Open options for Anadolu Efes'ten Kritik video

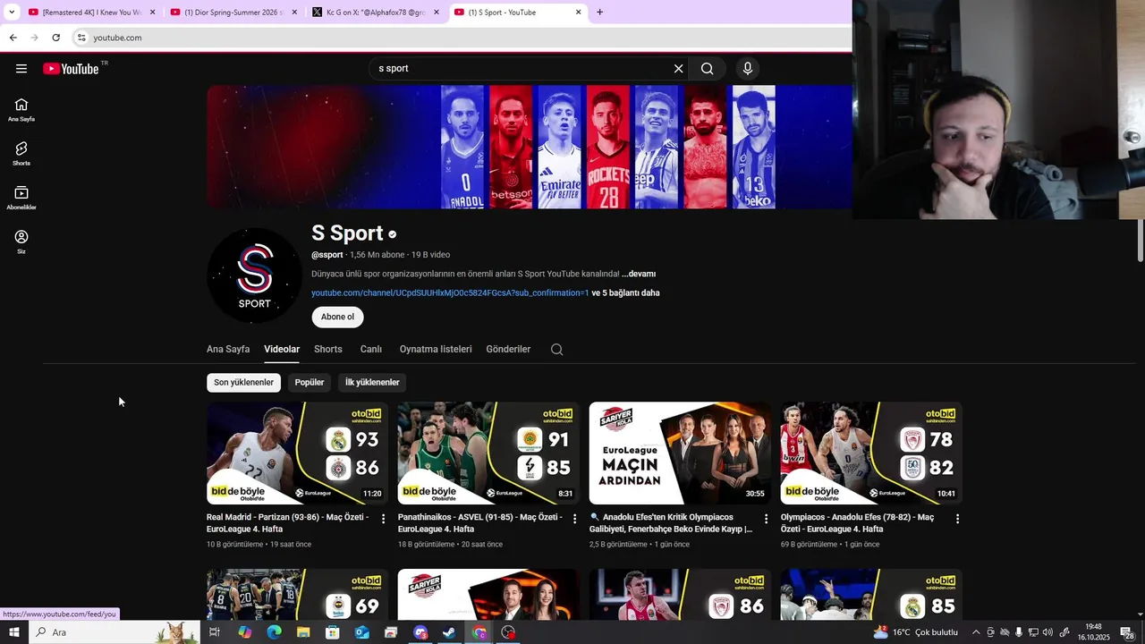click(x=766, y=519)
